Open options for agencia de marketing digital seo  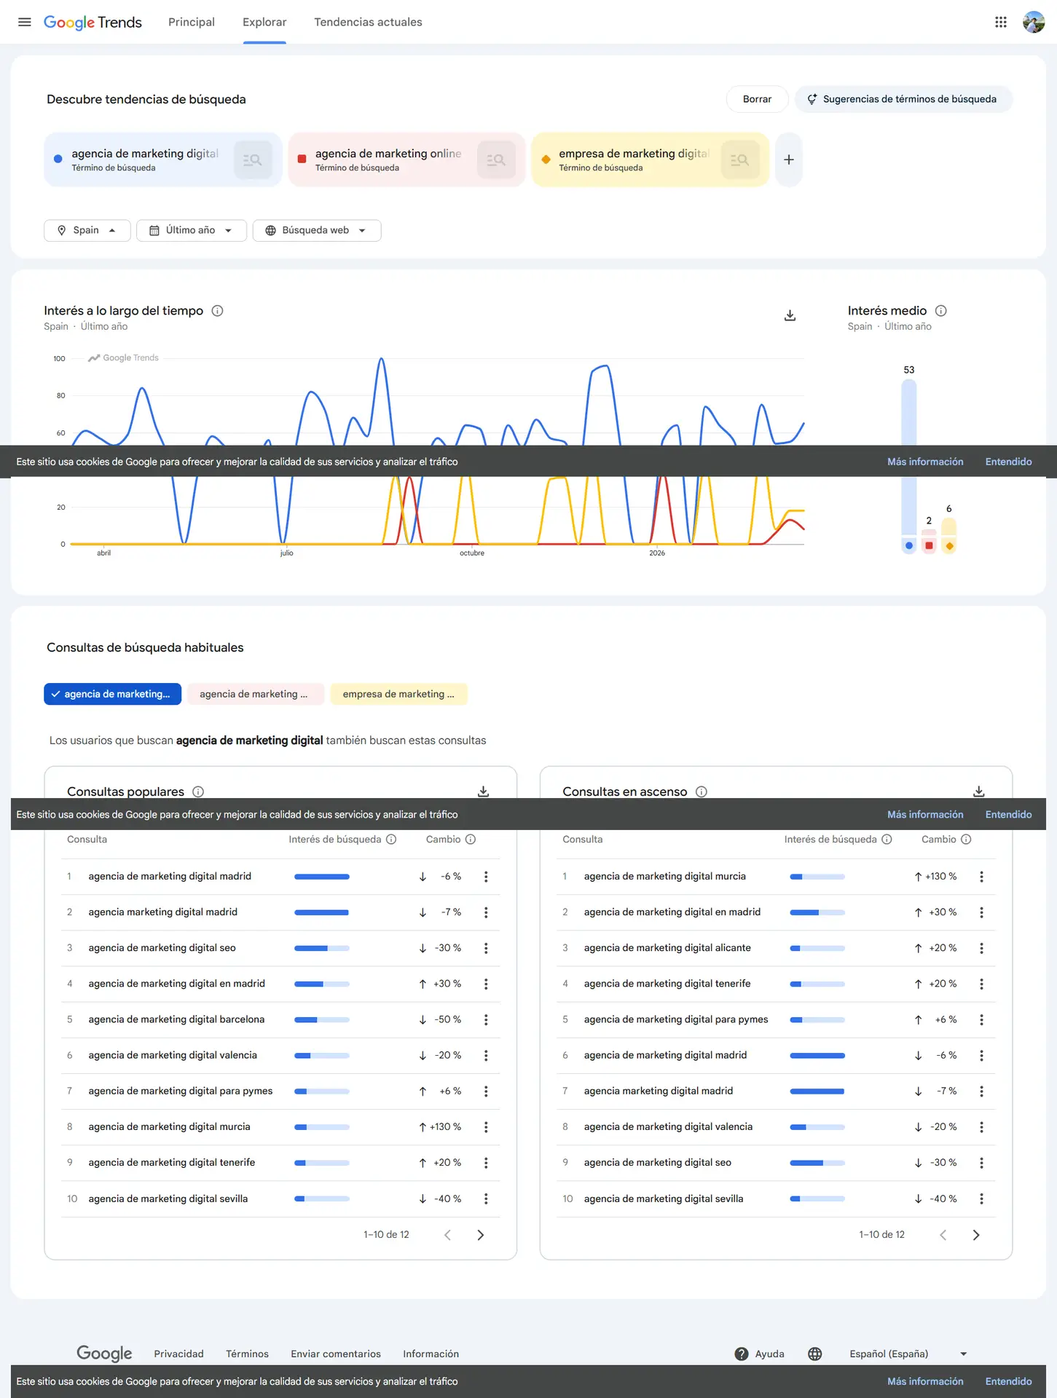(486, 948)
